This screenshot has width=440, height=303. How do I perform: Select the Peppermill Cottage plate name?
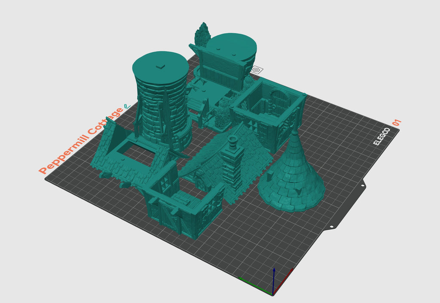pyautogui.click(x=81, y=141)
